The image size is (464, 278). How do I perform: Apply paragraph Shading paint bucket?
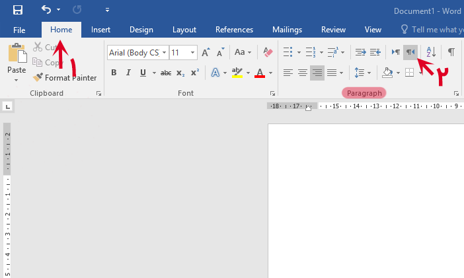pyautogui.click(x=387, y=73)
